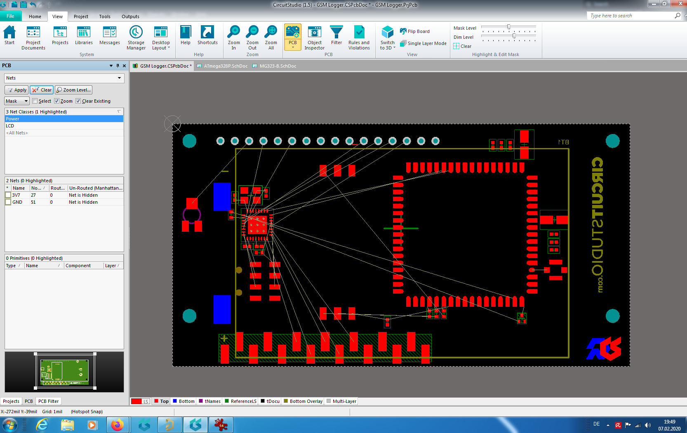Click the Apply button in PCB panel
The height and width of the screenshot is (433, 687).
[17, 90]
